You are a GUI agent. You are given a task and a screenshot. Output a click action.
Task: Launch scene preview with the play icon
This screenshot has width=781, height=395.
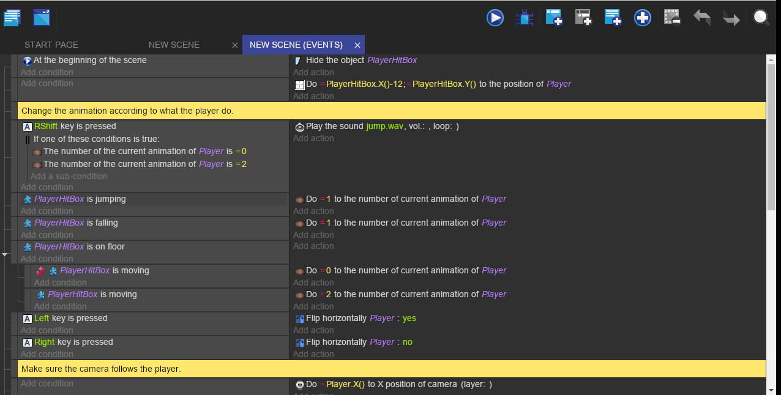tap(495, 18)
